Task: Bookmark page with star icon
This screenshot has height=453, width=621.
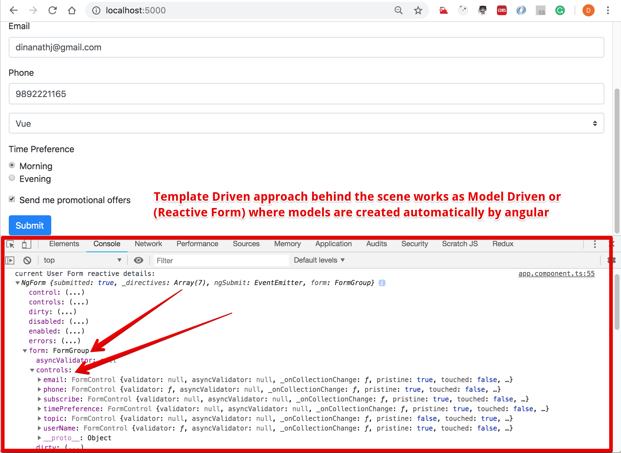Action: tap(418, 10)
